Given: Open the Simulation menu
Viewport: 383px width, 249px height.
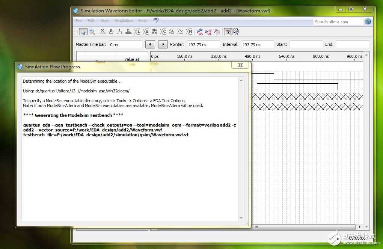Looking at the screenshot, I should (x=124, y=21).
